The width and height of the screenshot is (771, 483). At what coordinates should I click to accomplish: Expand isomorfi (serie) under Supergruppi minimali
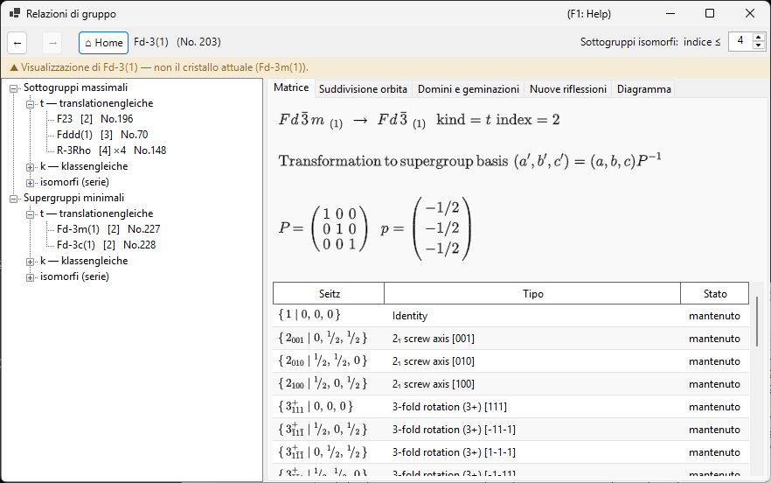(31, 277)
